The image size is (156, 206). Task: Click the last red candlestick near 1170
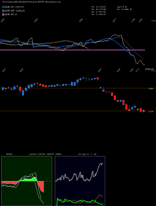coord(144,111)
